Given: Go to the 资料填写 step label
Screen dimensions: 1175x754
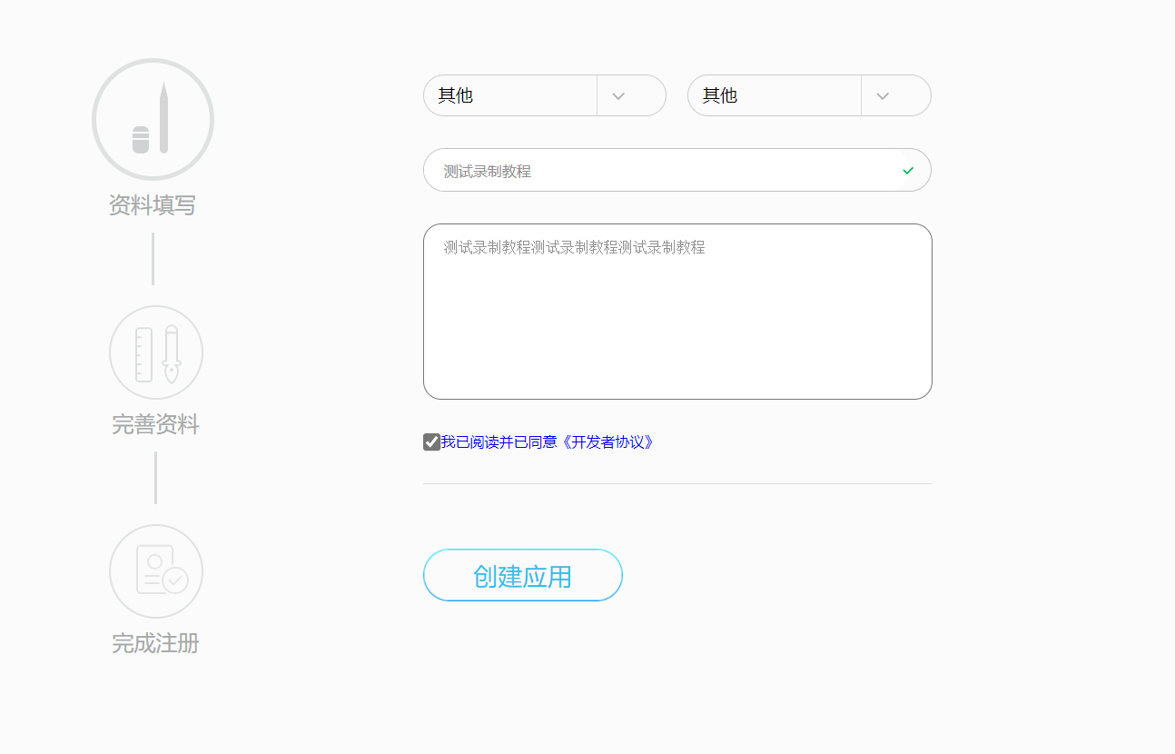Looking at the screenshot, I should tap(153, 205).
